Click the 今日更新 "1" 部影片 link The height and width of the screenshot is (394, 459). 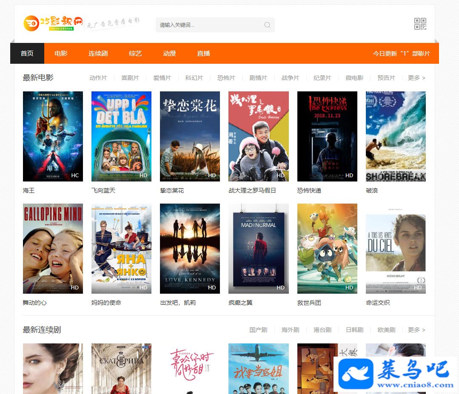[401, 54]
